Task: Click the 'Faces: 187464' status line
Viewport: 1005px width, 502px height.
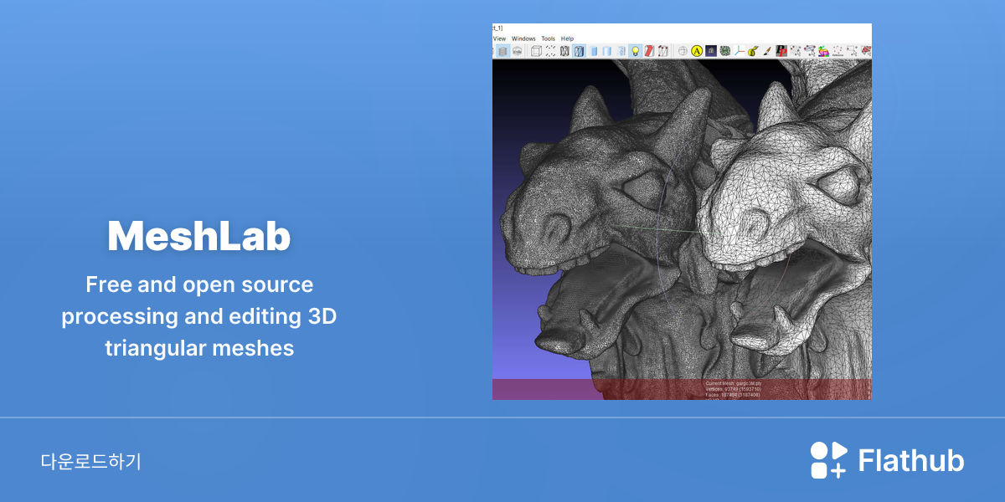Action: 733,394
